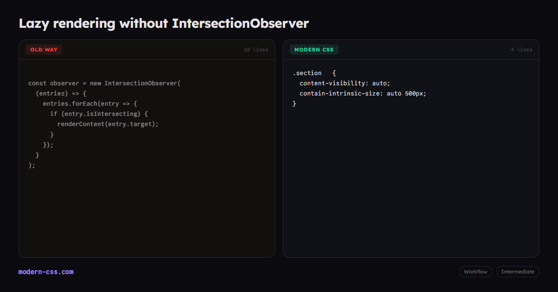Click the 'content-visibility: auto;' line
Viewport: 558px width, 292px height.
(x=345, y=83)
